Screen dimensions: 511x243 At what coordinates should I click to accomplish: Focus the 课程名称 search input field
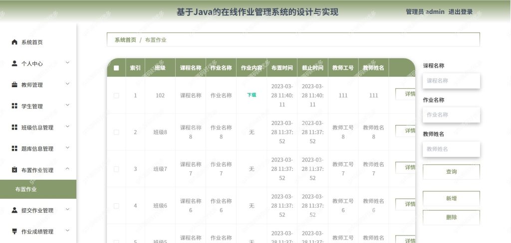[x=451, y=81]
